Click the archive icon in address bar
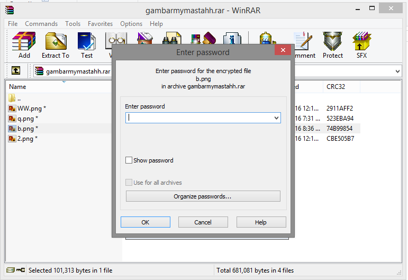Image resolution: width=408 pixels, height=280 pixels. [39, 71]
